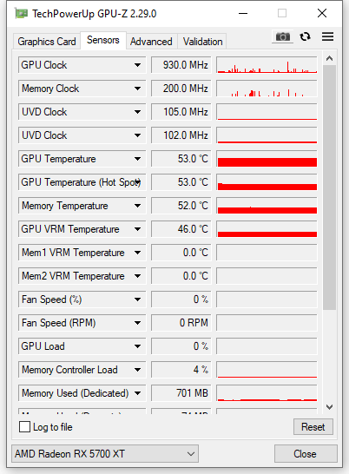349x474 pixels.
Task: Expand the GPU Load sensor dropdown
Action: [137, 346]
